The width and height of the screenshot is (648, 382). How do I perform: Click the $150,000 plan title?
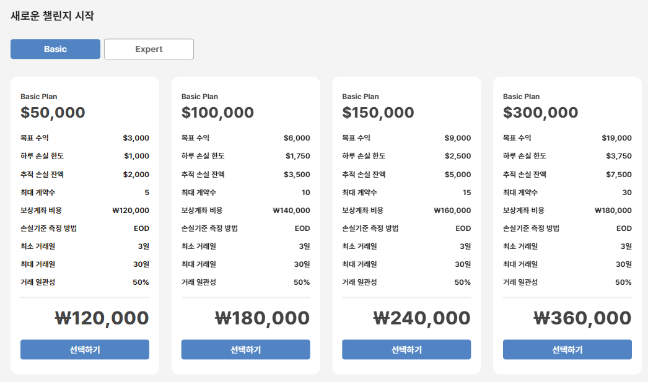tap(378, 113)
